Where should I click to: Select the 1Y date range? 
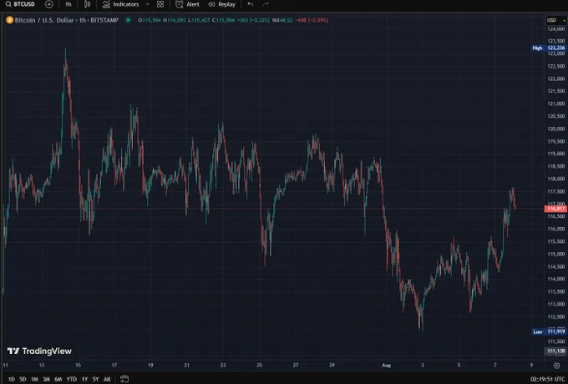[x=84, y=379]
